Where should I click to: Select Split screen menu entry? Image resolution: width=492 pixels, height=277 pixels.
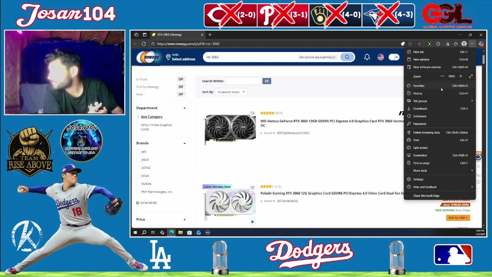[x=440, y=148]
